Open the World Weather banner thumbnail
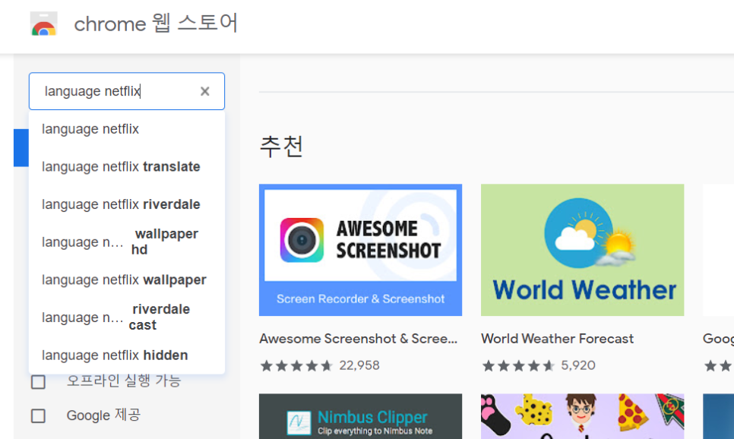This screenshot has width=734, height=439. pos(582,250)
